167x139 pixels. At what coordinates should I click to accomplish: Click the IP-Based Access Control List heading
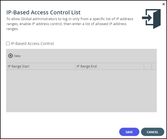(x=43, y=12)
